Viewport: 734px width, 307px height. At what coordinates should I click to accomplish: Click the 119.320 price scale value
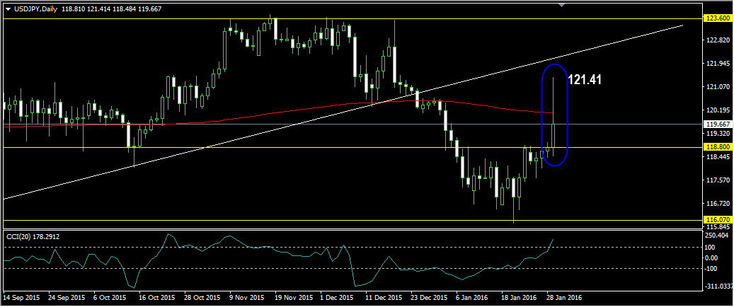pyautogui.click(x=718, y=134)
